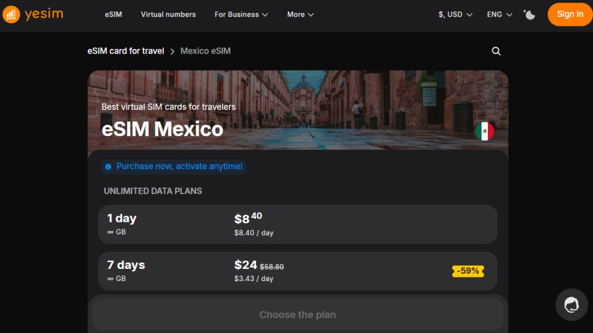
Task: Toggle dark/light theme moon icon
Action: [x=529, y=15]
